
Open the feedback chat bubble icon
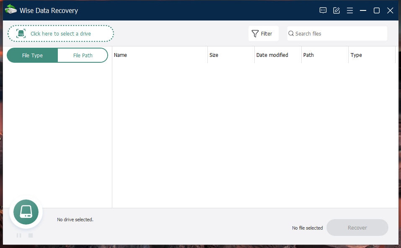point(323,10)
